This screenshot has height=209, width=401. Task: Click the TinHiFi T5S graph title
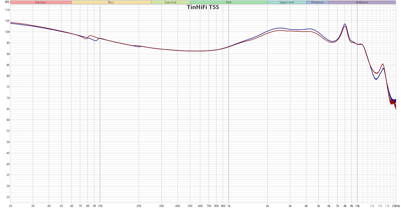click(203, 7)
